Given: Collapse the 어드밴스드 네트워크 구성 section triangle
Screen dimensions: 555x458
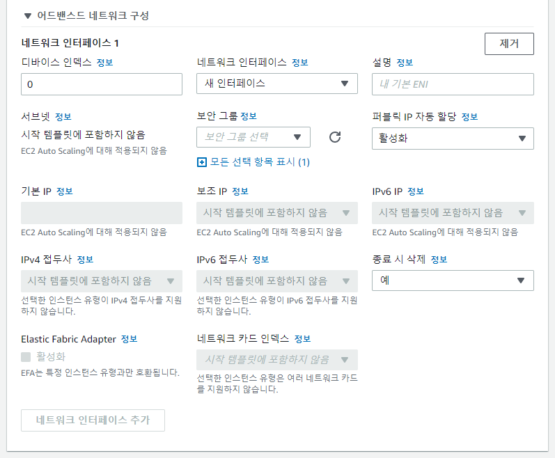Looking at the screenshot, I should tap(28, 16).
